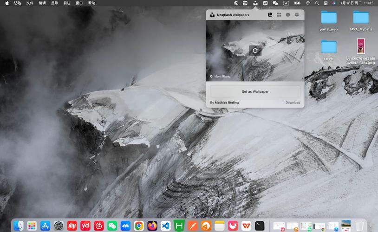Viewport: 378px width, 232px height.
Task: Open Notes from the Dock
Action: [219, 226]
